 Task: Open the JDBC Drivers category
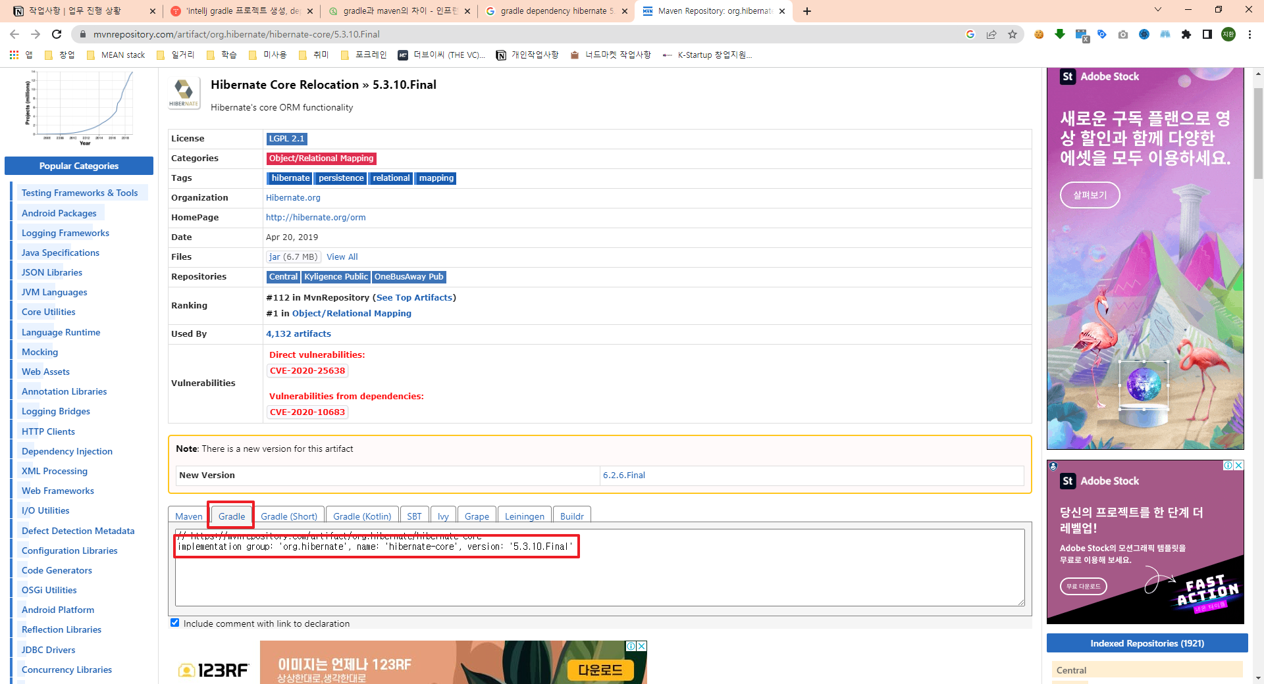pyautogui.click(x=49, y=650)
